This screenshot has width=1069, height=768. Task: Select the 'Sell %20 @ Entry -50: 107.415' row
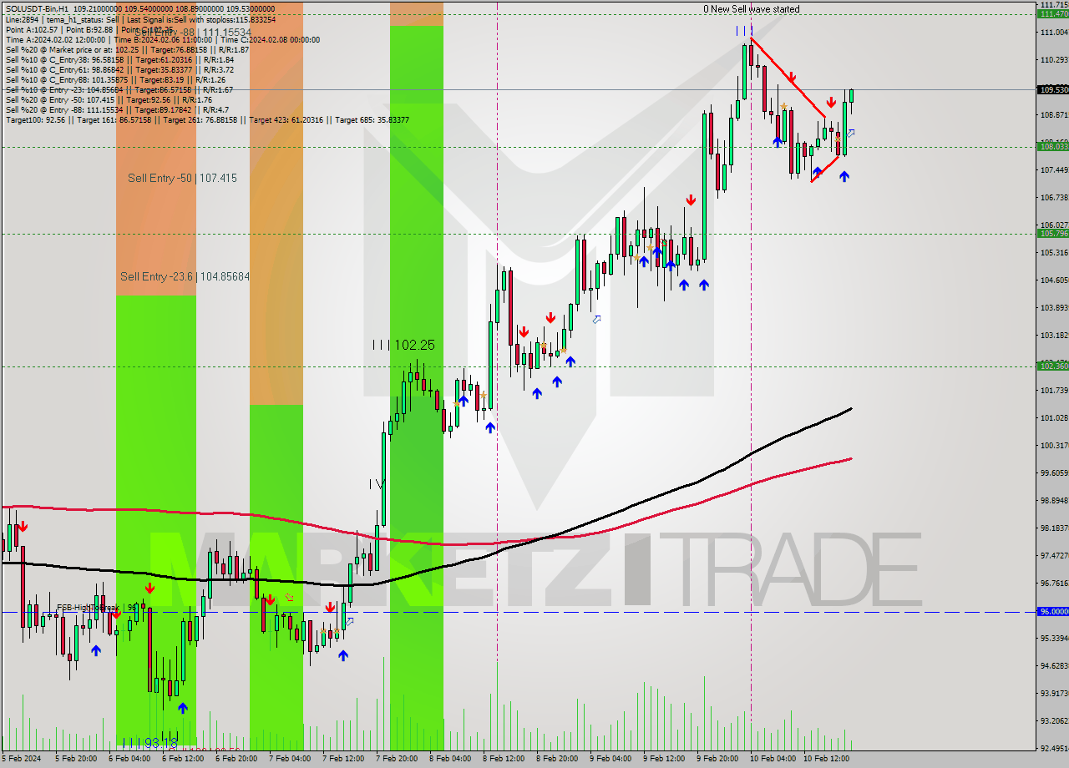pos(109,99)
